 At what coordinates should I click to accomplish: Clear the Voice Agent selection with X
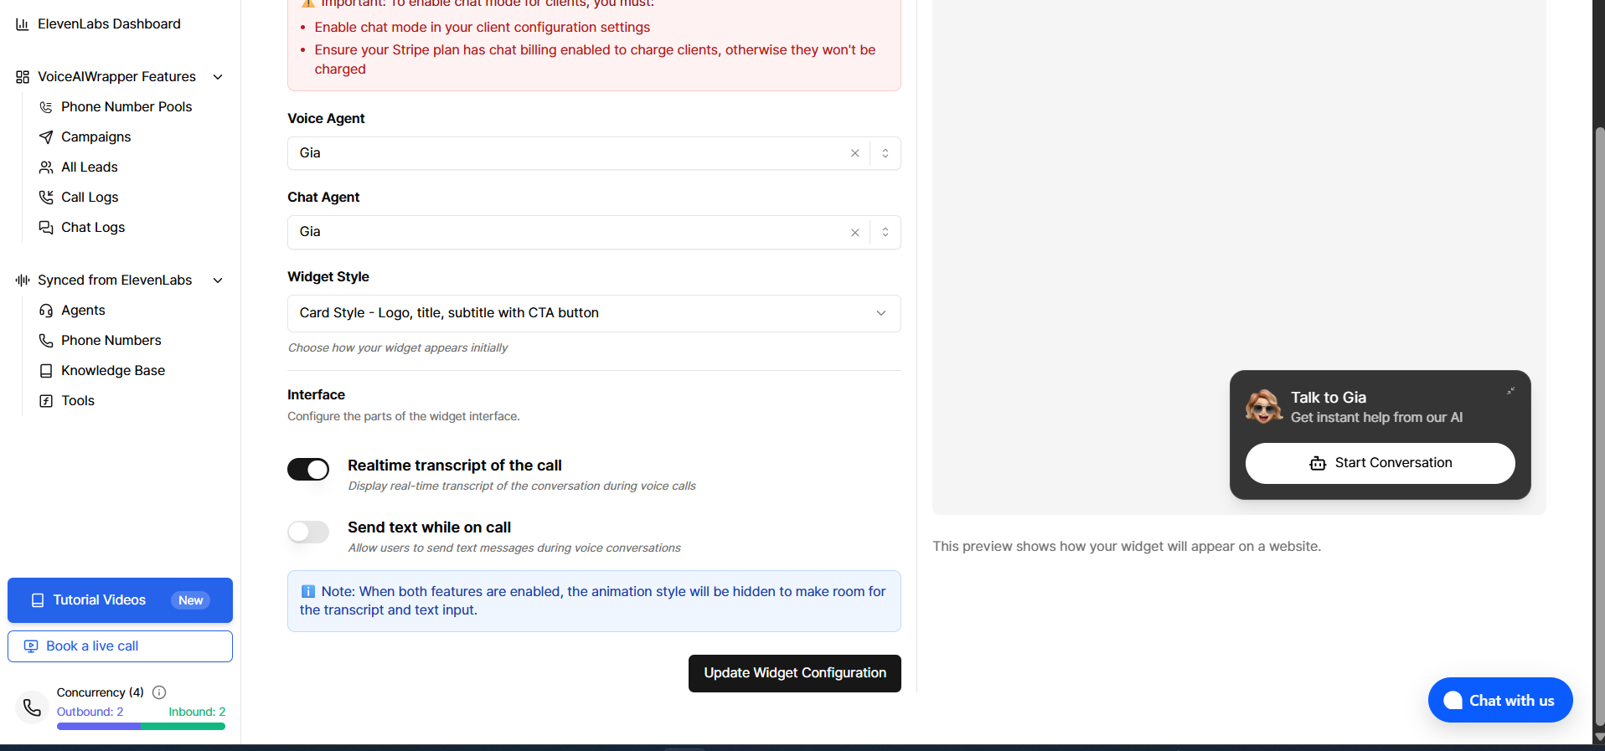pyautogui.click(x=854, y=153)
